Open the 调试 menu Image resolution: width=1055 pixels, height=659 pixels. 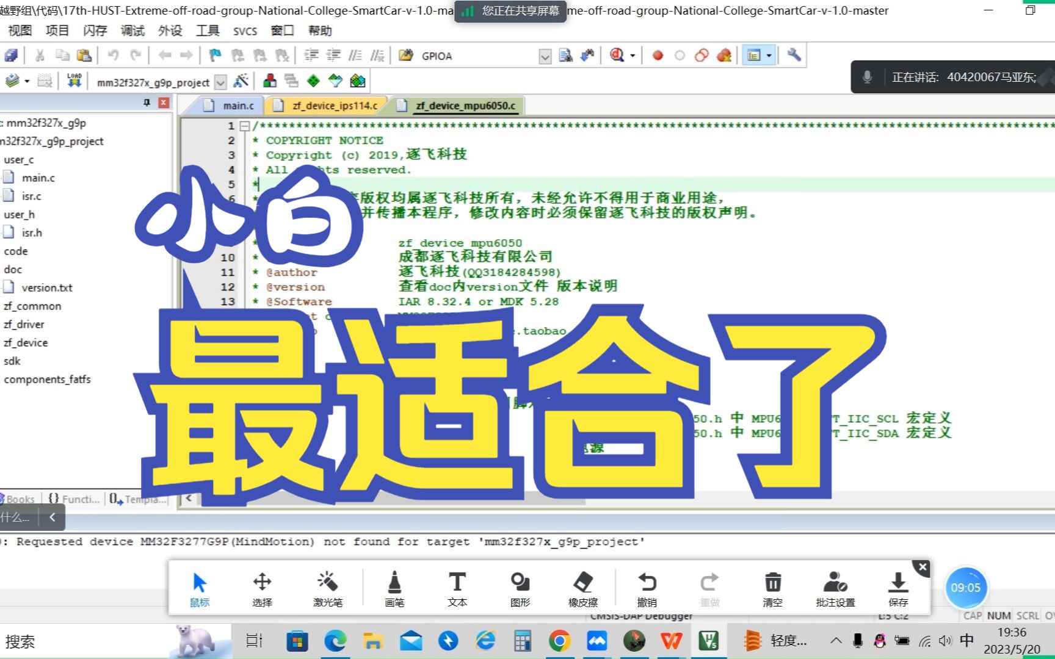point(132,31)
